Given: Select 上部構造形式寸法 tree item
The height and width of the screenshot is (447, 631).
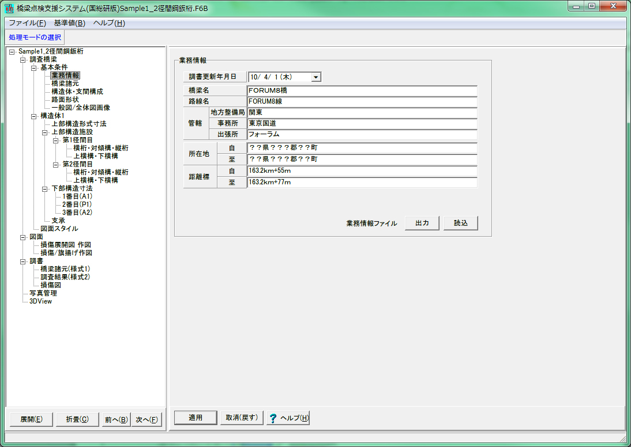Looking at the screenshot, I should pos(79,124).
